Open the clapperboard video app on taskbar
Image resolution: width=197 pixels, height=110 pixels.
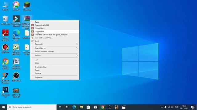(124, 107)
